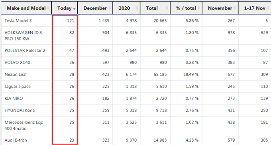Click Hyundai Kona percentage 2.76 %
271x145 pixels.
(192, 110)
